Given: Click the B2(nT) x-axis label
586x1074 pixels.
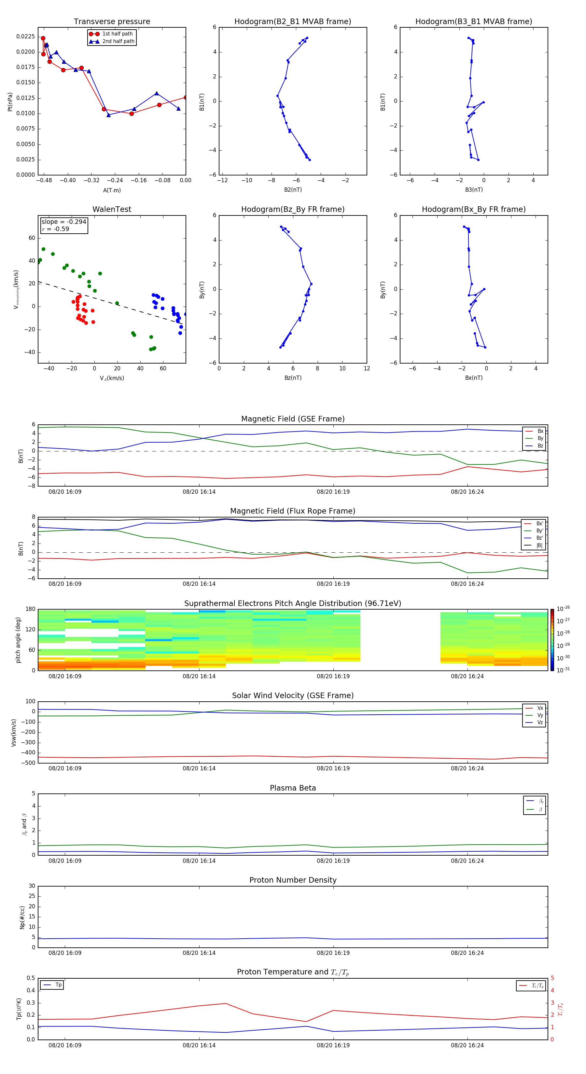Looking at the screenshot, I should click(293, 190).
